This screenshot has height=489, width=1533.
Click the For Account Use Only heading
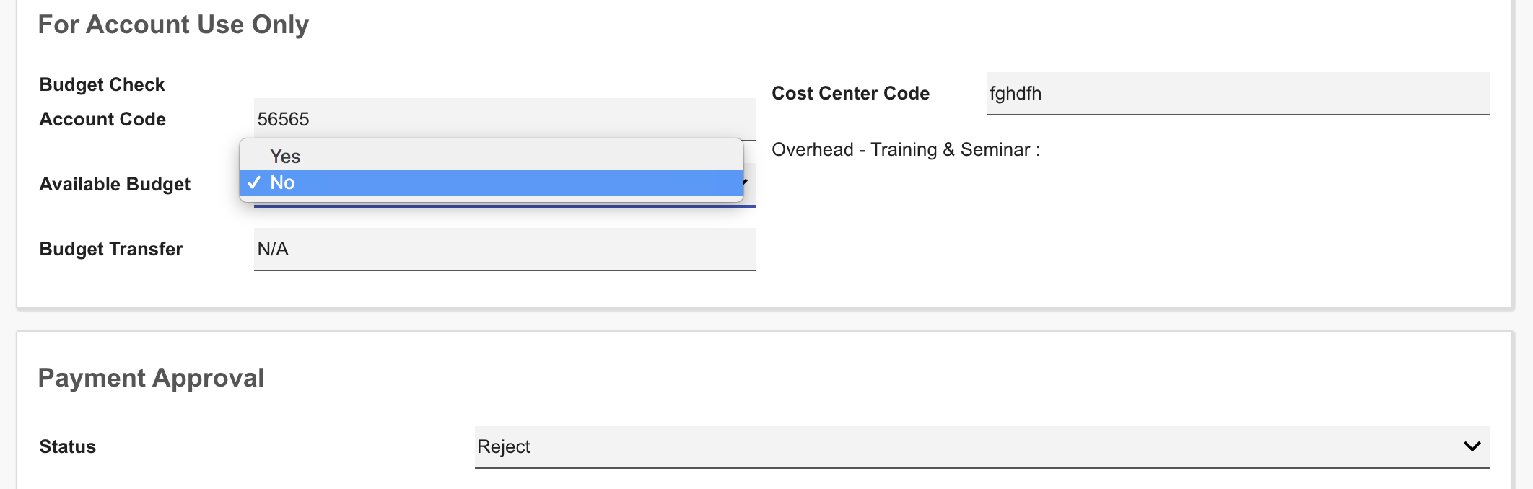click(x=173, y=25)
